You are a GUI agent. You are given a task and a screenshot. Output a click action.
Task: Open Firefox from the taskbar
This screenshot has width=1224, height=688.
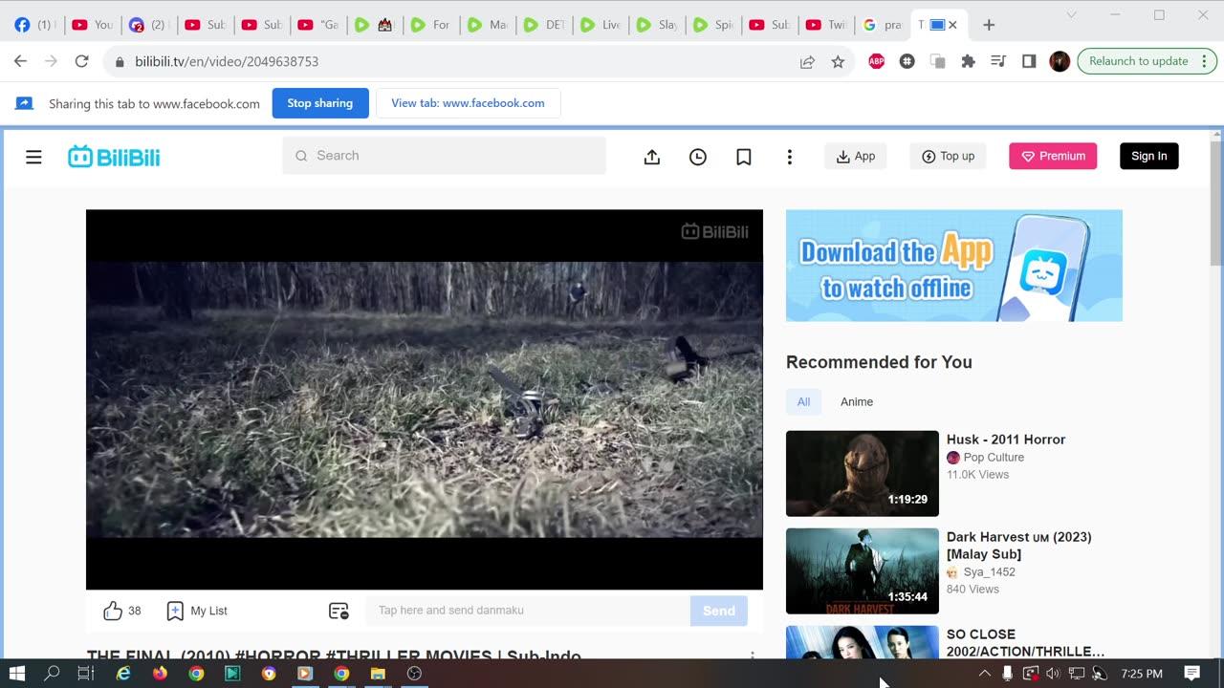[160, 674]
